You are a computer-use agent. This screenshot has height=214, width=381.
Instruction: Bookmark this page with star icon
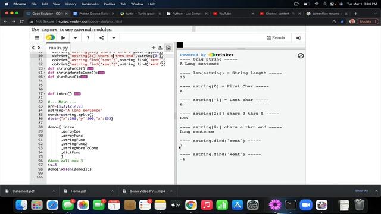click(x=342, y=21)
